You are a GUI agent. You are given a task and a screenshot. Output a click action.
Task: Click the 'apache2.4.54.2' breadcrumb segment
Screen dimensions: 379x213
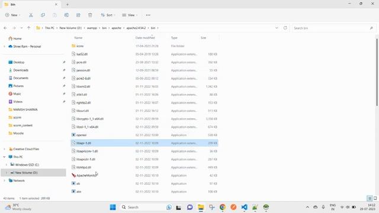tap(136, 28)
